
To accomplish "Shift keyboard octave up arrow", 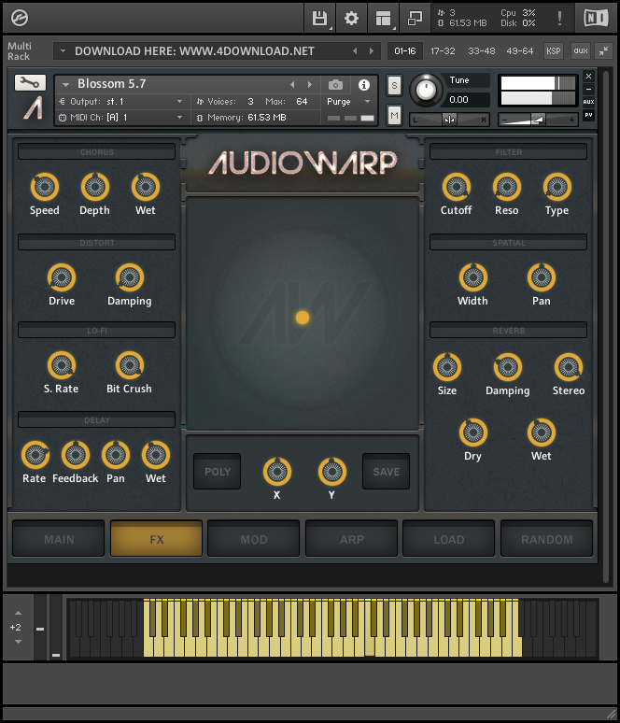I will 18,613.
